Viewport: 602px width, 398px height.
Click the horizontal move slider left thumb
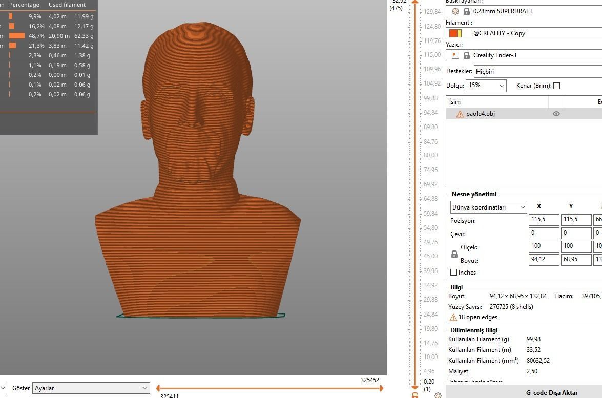[x=158, y=388]
